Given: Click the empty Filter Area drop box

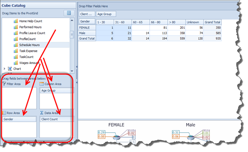Looking at the screenshot, I should coord(19,98).
